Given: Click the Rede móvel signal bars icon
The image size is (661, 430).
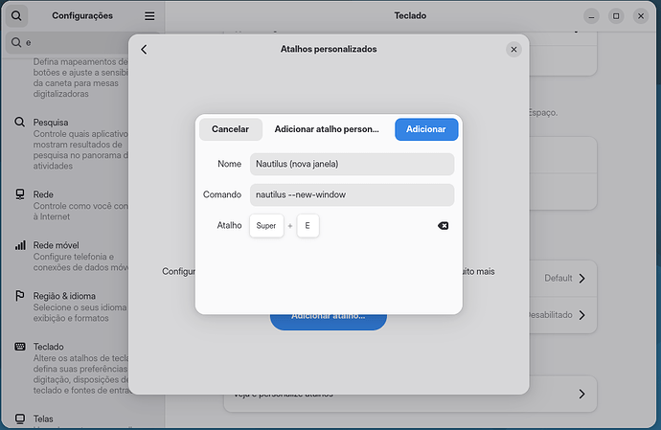Looking at the screenshot, I should [x=20, y=245].
